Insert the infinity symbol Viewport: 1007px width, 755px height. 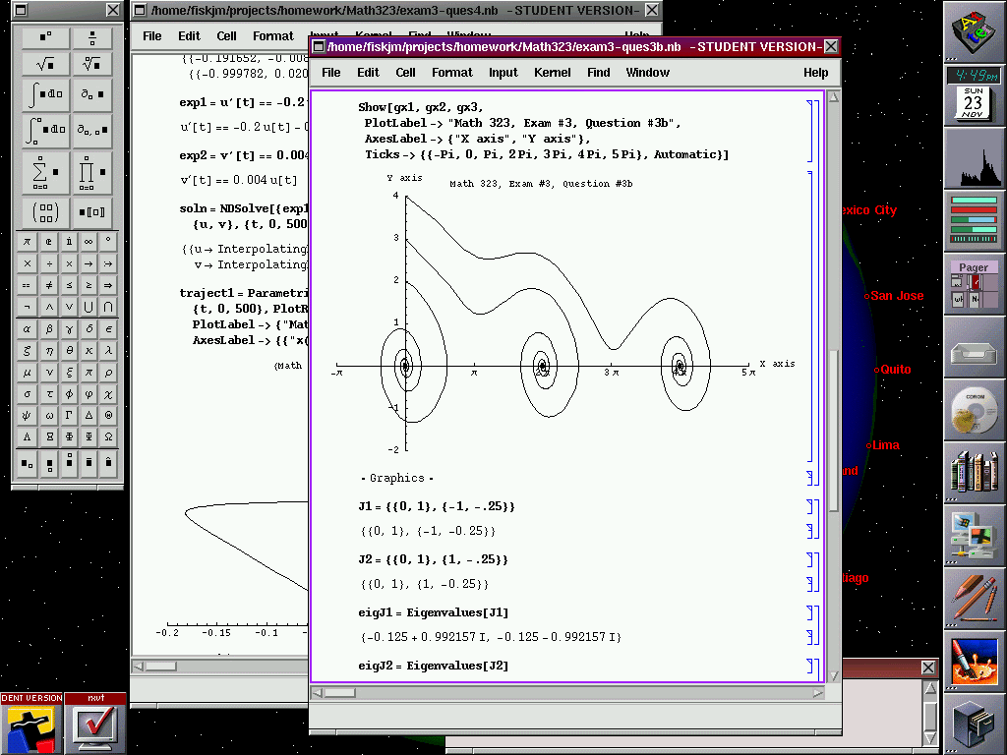click(x=89, y=242)
